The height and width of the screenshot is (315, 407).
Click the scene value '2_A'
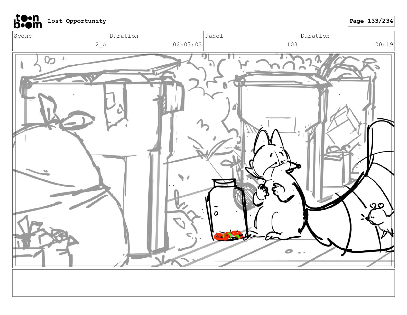(101, 45)
